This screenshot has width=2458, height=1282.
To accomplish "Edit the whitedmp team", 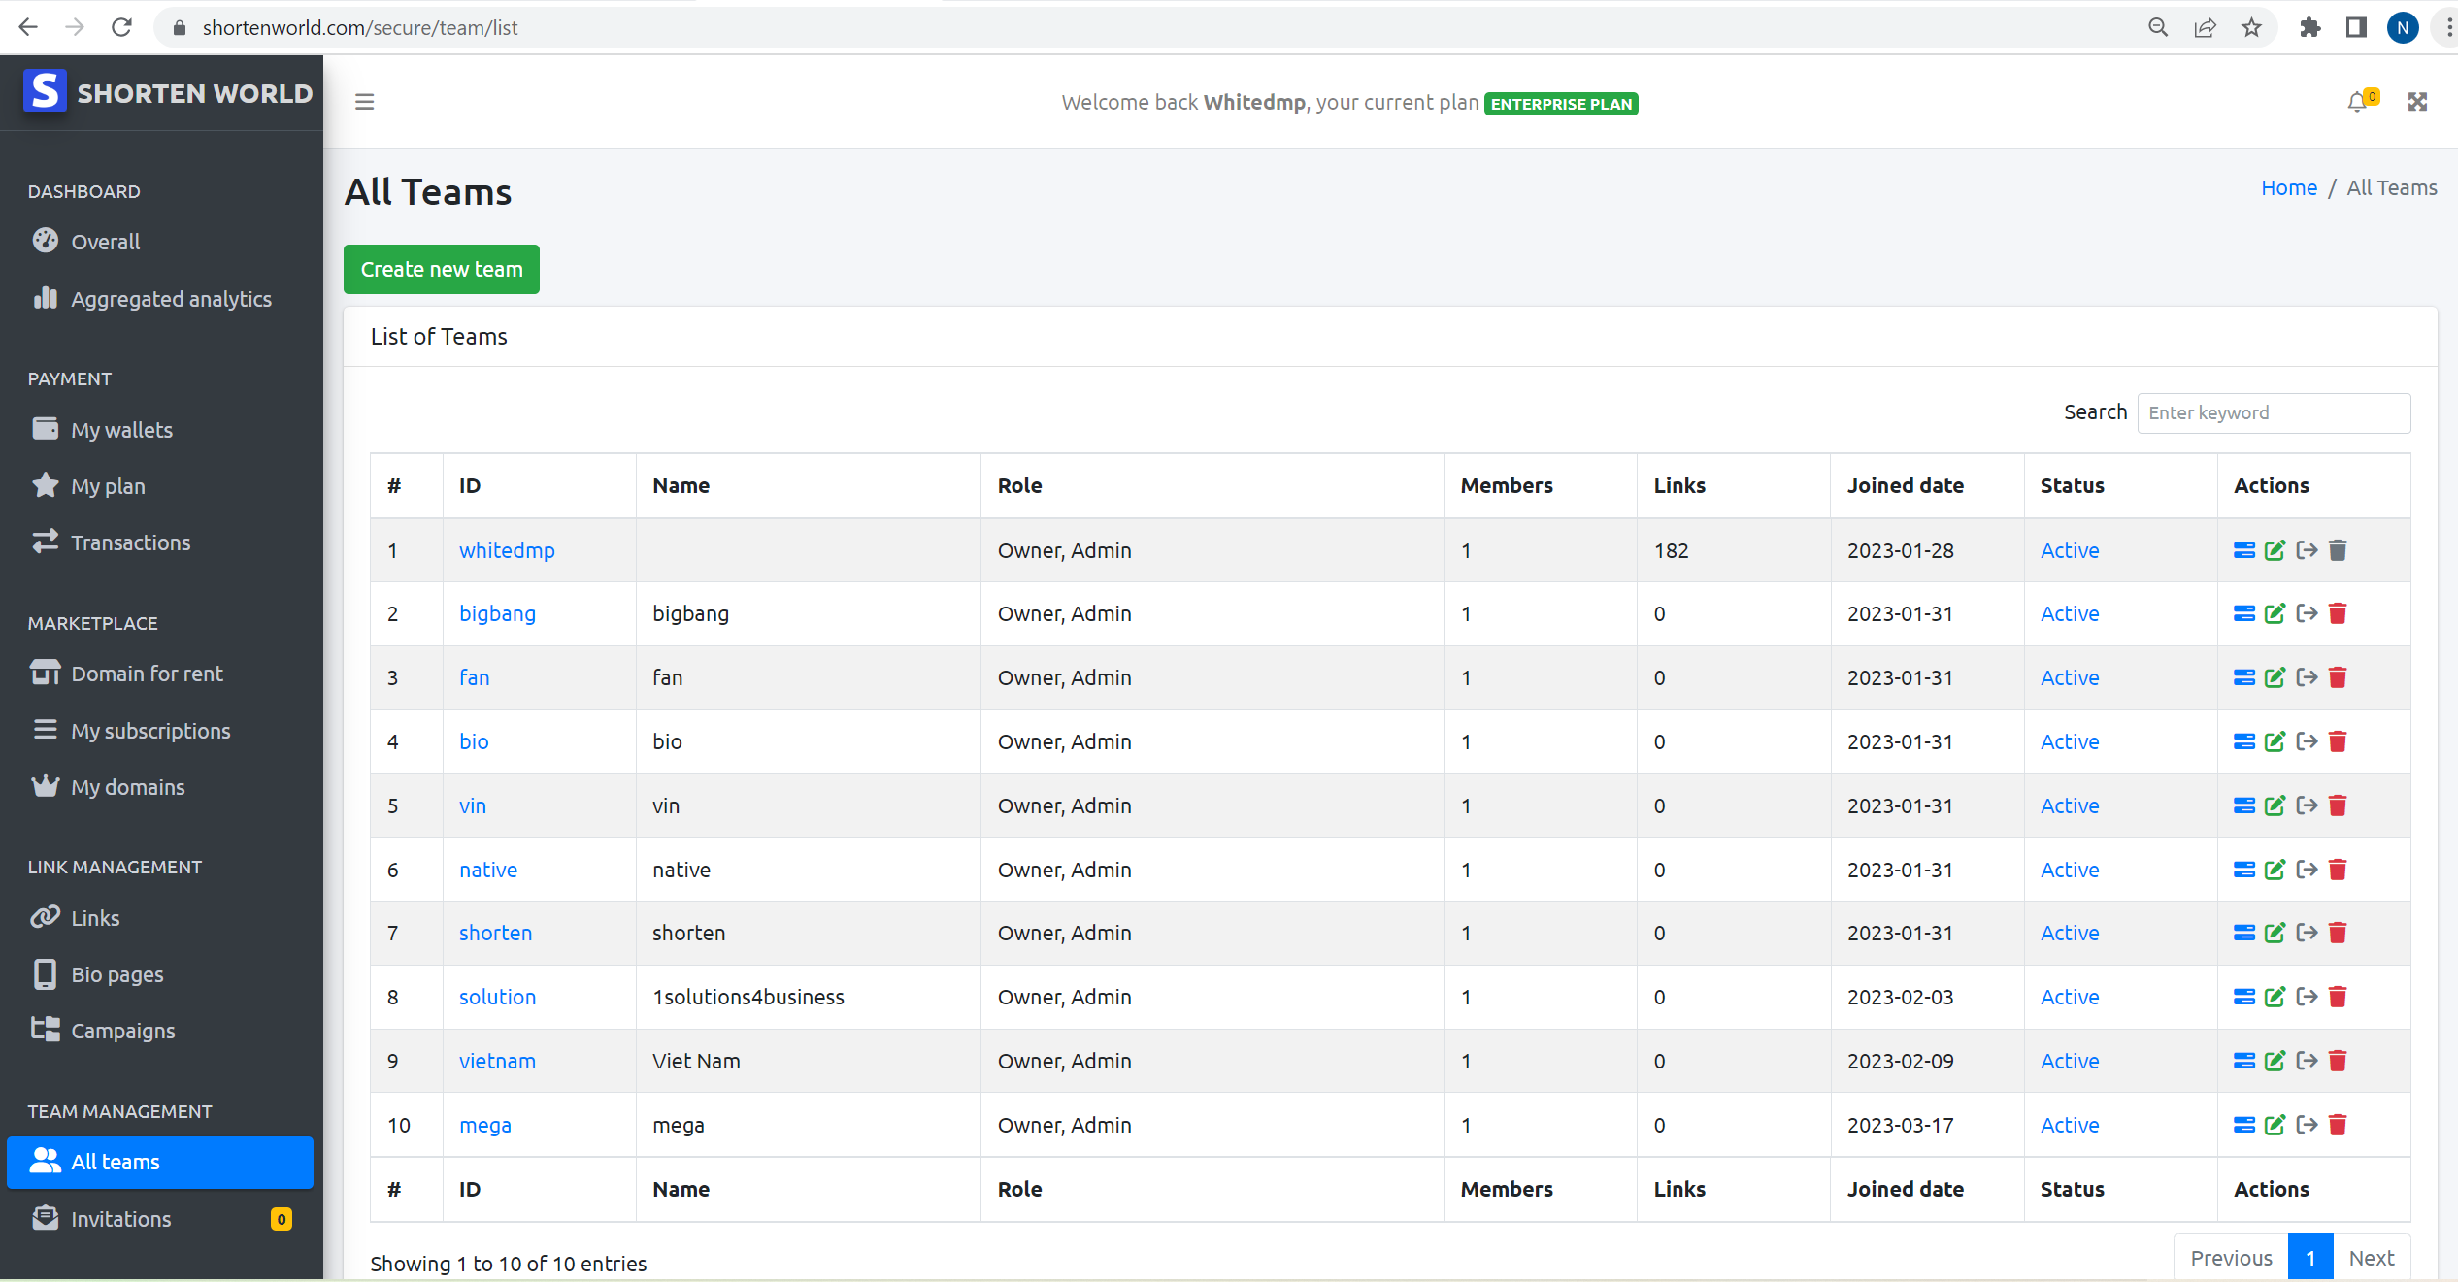I will tap(2275, 550).
